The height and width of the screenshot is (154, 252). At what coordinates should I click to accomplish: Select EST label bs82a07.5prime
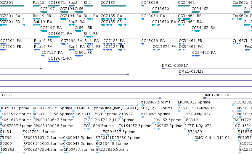point(156,102)
